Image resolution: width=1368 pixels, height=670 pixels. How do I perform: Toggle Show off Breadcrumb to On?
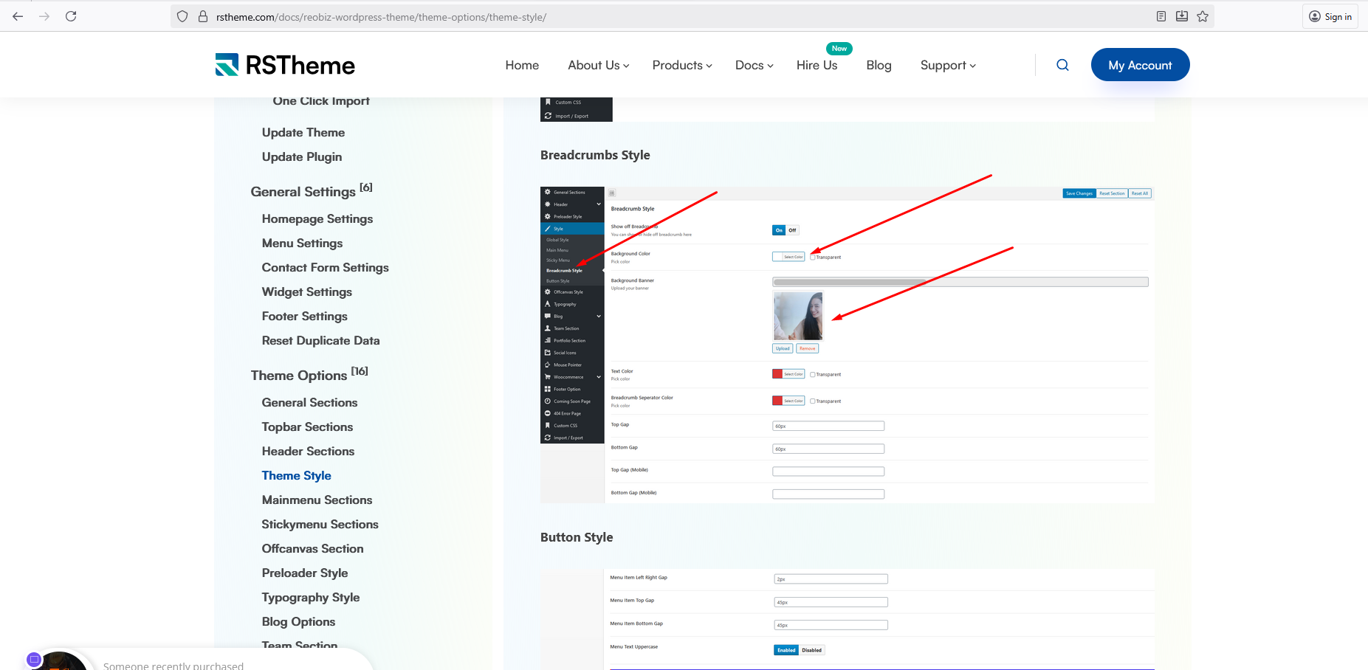point(779,230)
